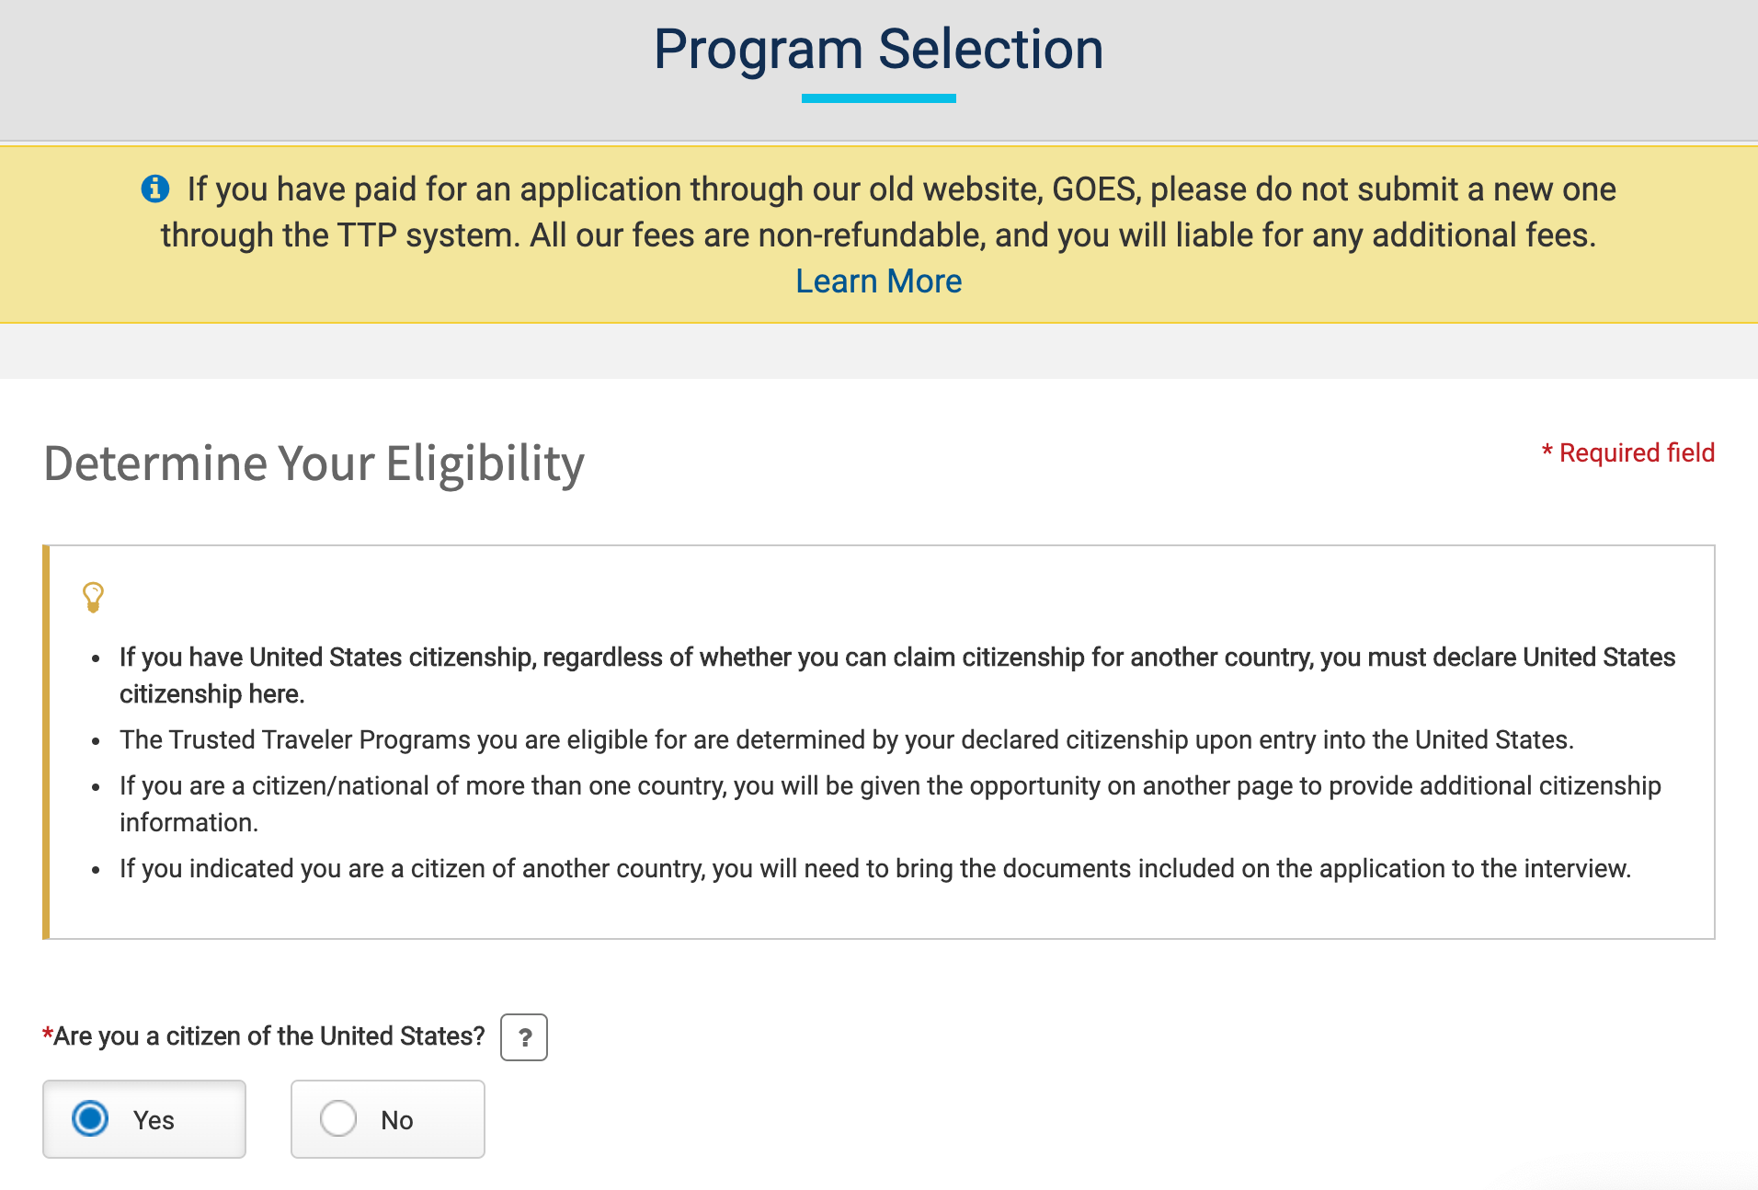Click the red Required field note
The width and height of the screenshot is (1758, 1190).
click(1628, 452)
